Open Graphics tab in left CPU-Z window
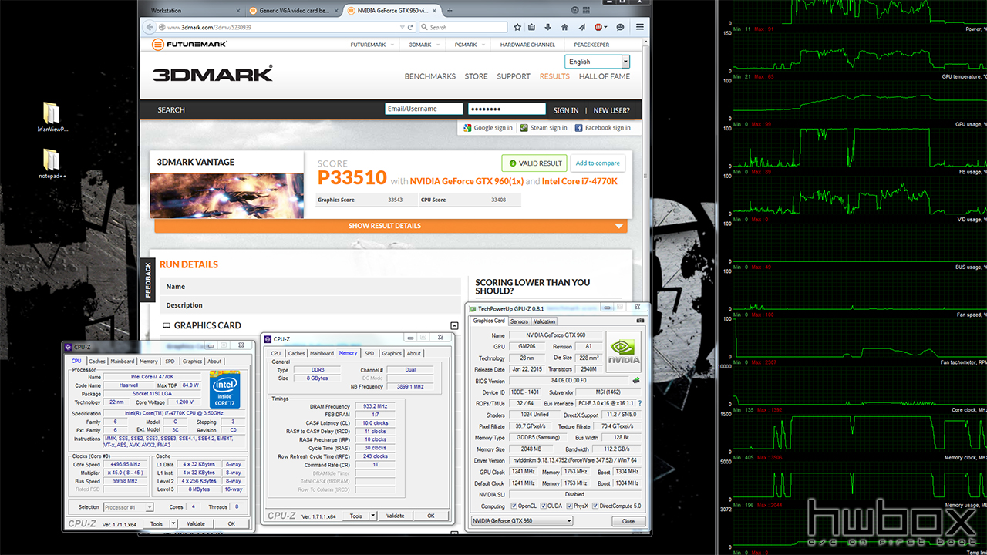Viewport: 987px width, 555px height. pyautogui.click(x=192, y=361)
